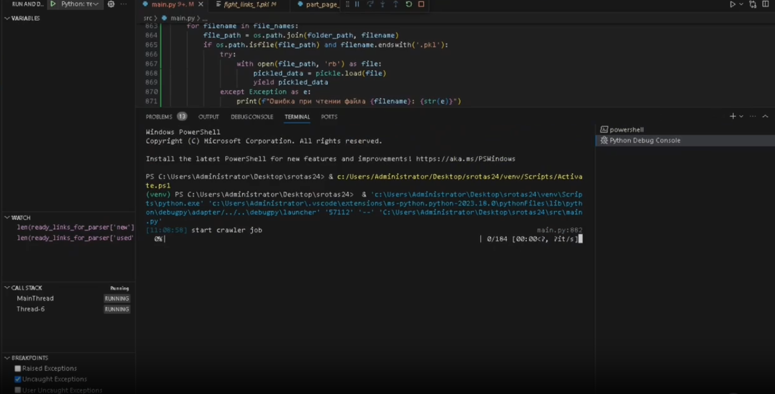Click the 'pickle.load(file)' code text
Image resolution: width=775 pixels, height=394 pixels.
click(350, 74)
